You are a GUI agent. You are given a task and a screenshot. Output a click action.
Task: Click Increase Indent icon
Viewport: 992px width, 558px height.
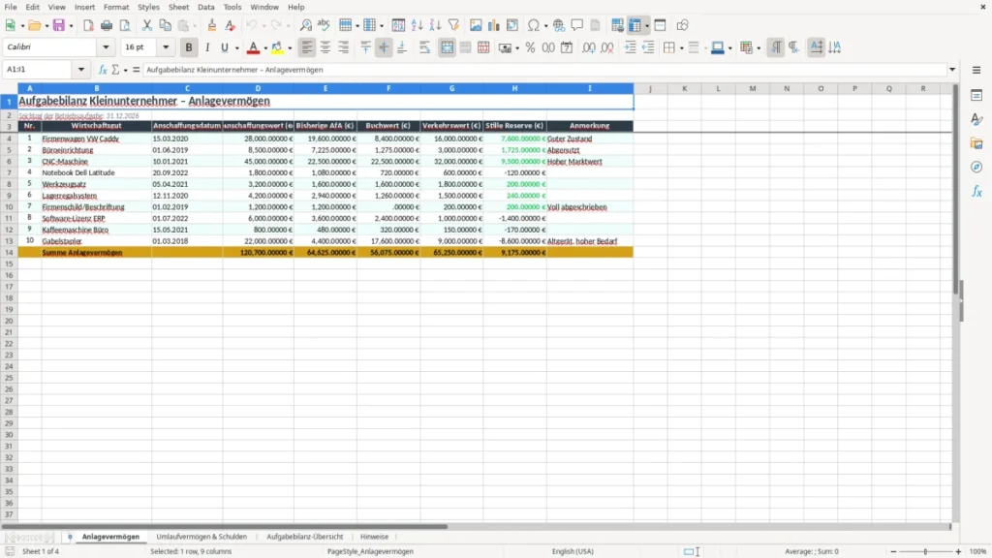click(630, 47)
